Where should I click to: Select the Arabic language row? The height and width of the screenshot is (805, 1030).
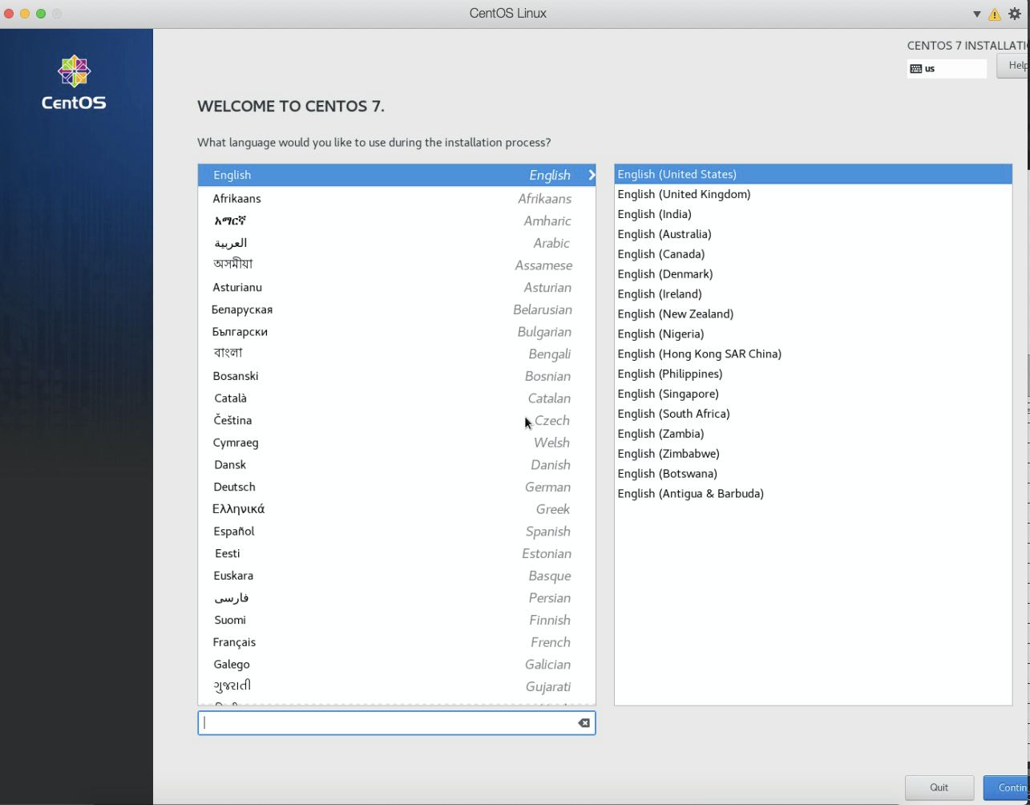[x=397, y=243]
